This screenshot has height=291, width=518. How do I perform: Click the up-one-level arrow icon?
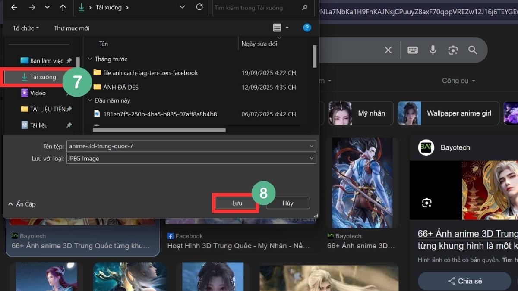[63, 8]
